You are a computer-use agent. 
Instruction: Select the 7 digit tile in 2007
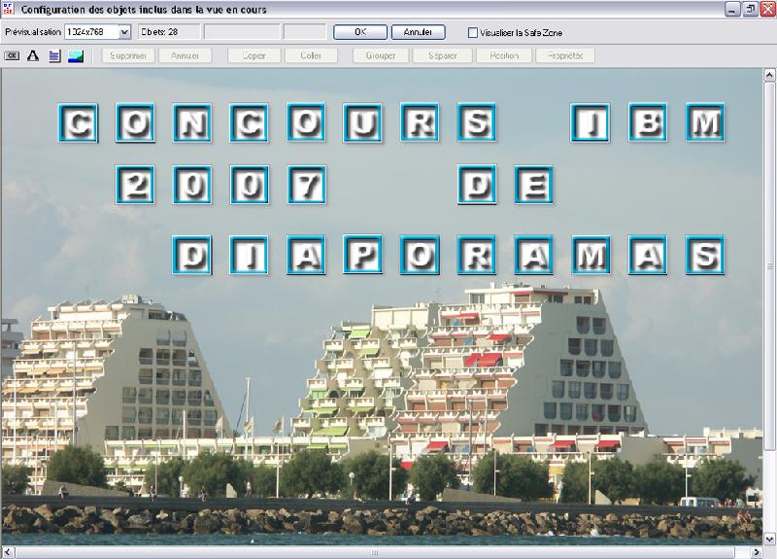[x=307, y=185]
